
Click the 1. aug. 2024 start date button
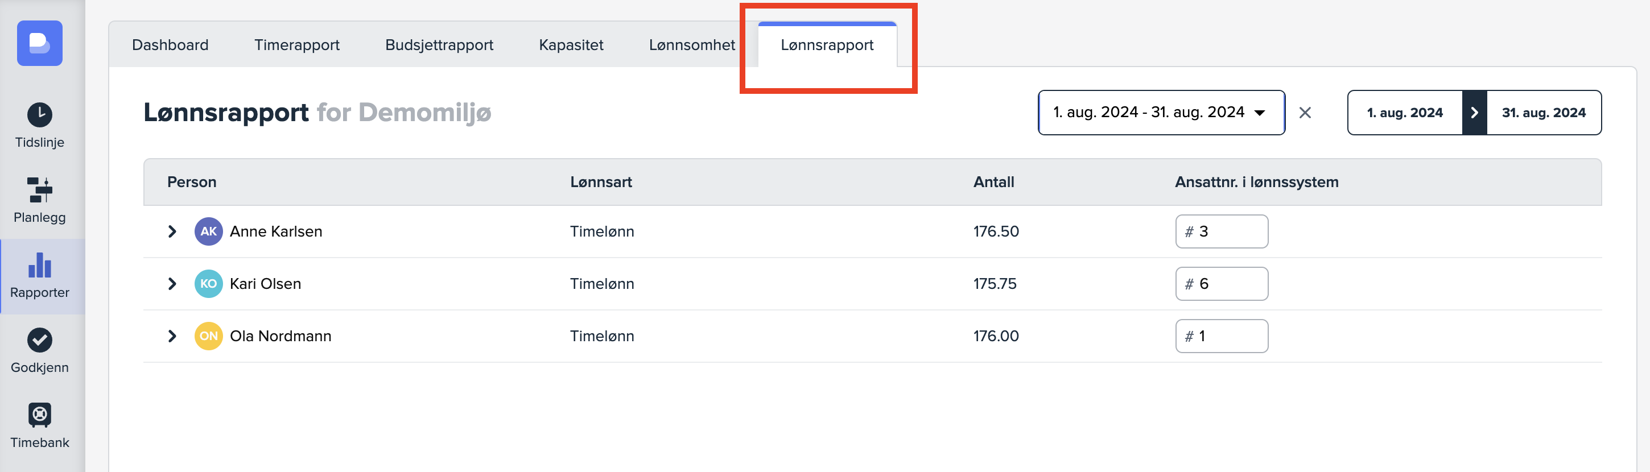[x=1404, y=113]
